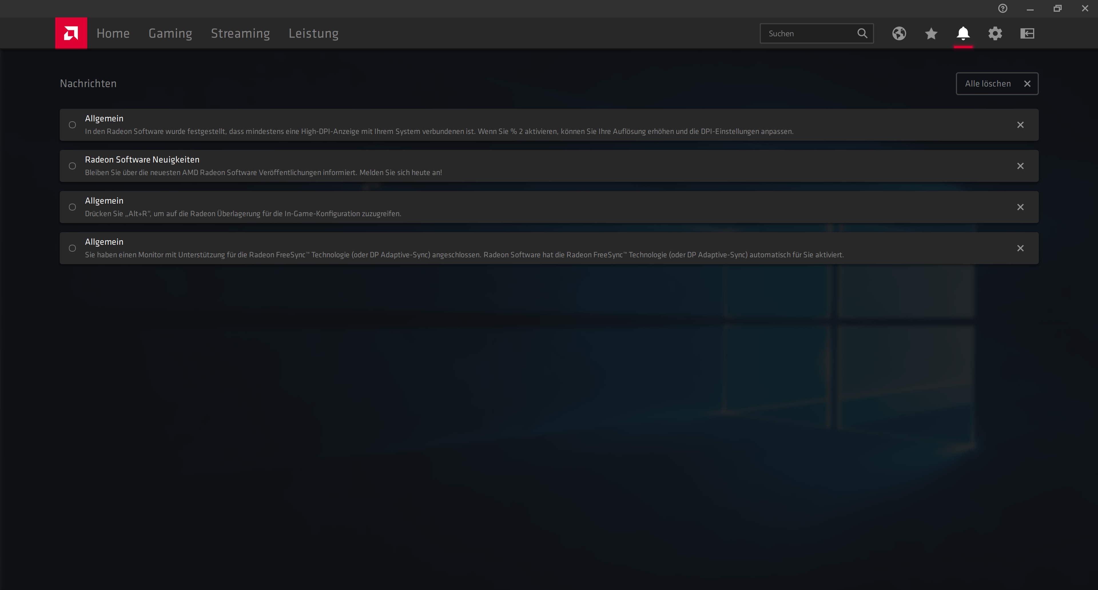Dismiss the High-DPI-Anzeige notification
1098x590 pixels.
pyautogui.click(x=1020, y=125)
